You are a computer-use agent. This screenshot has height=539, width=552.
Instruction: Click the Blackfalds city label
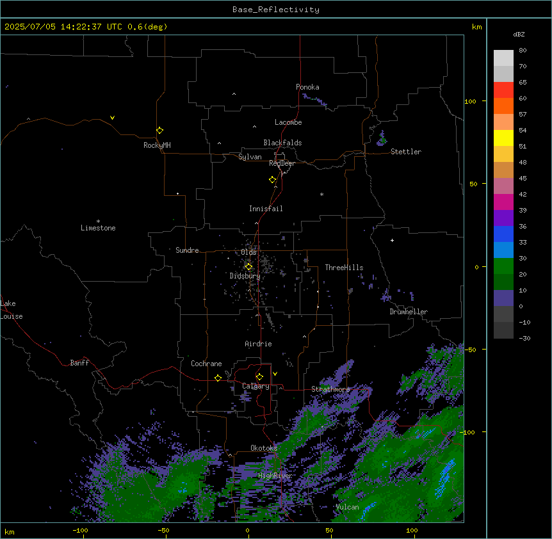(x=282, y=143)
